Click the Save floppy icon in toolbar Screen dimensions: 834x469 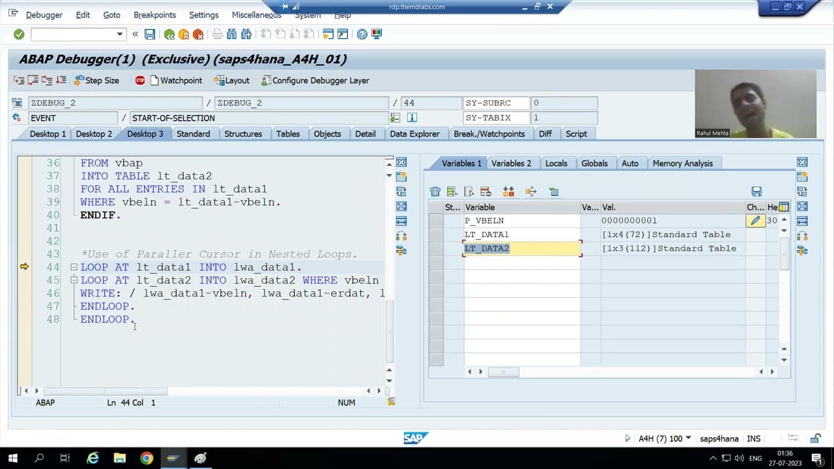[x=150, y=35]
